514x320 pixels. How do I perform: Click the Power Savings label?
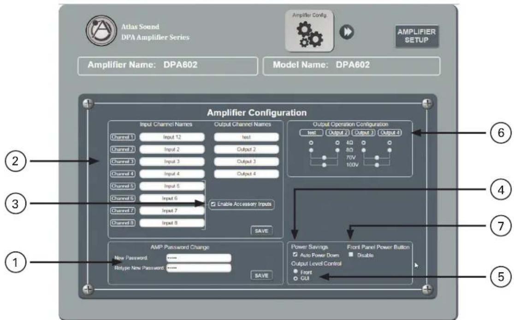(309, 247)
